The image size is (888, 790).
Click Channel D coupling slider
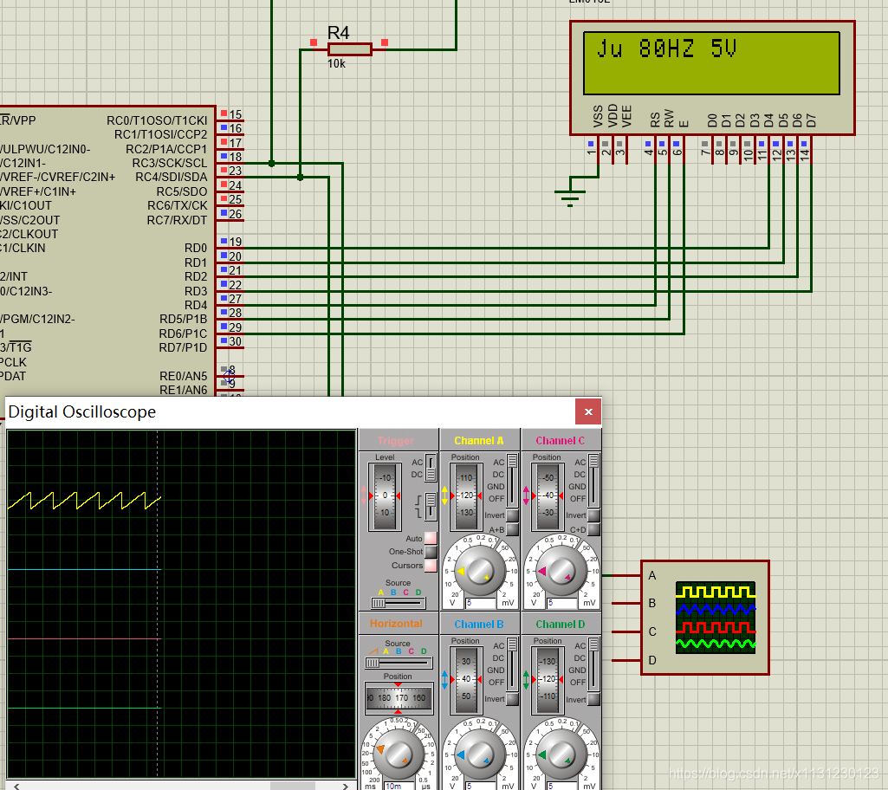594,664
